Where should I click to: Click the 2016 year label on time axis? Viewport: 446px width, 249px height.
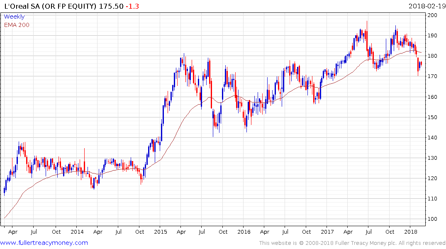click(x=244, y=232)
